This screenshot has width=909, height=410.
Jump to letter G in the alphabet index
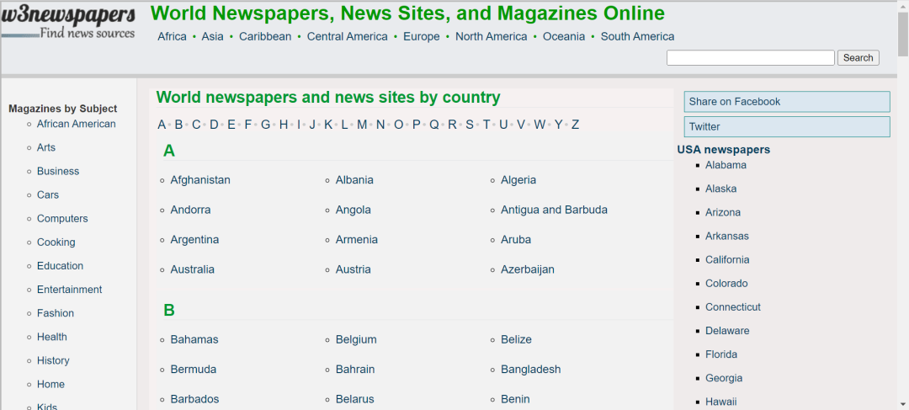(x=265, y=125)
